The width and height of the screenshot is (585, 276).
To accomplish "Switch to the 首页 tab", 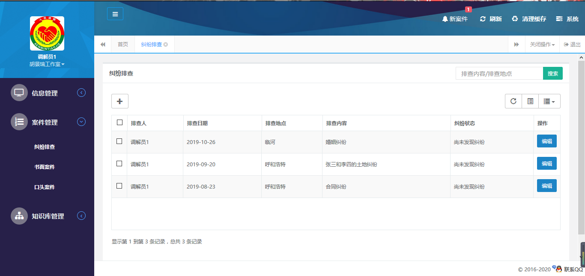I will point(123,45).
